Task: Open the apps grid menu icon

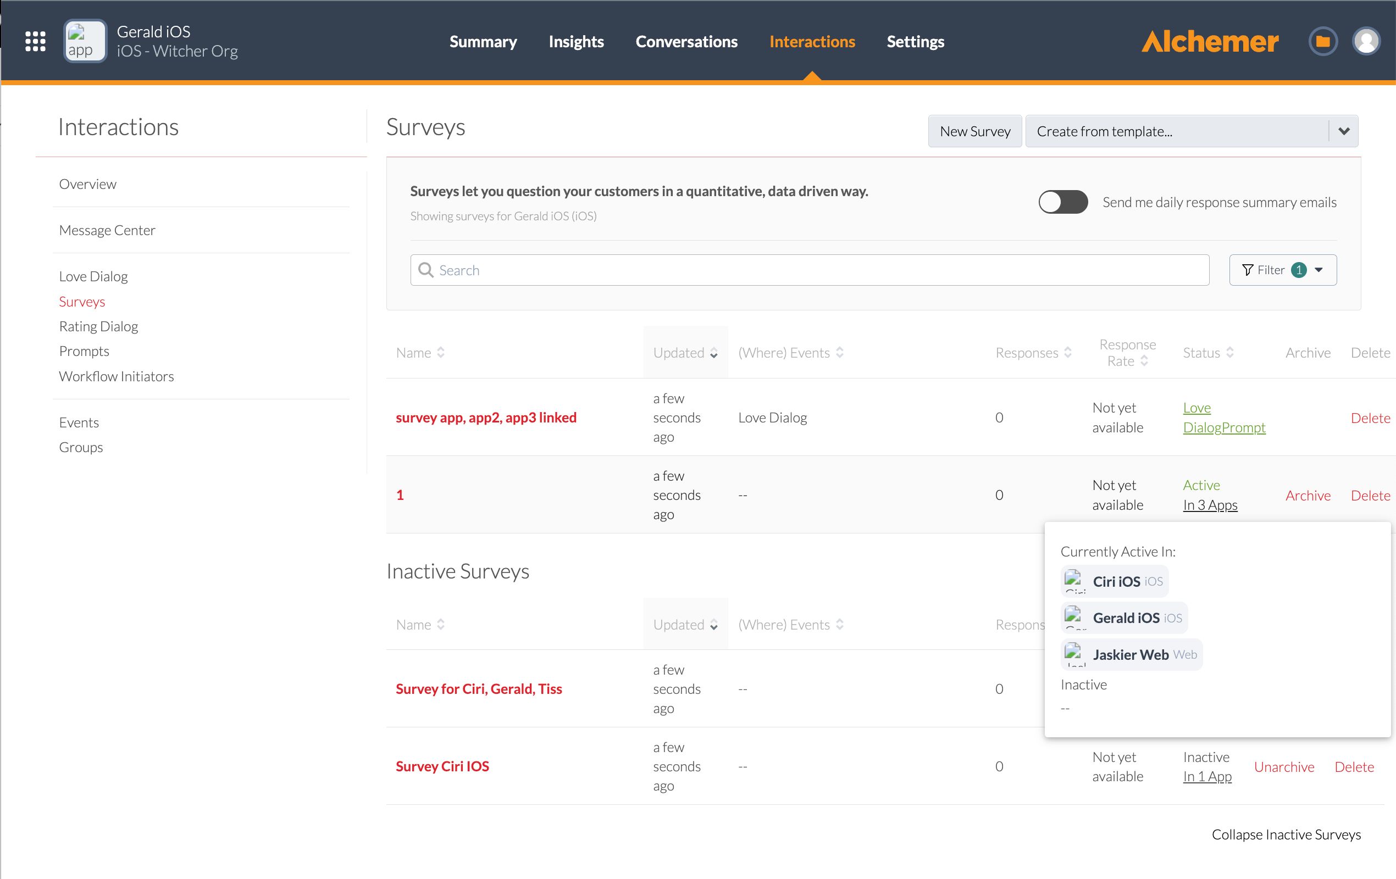Action: tap(35, 41)
